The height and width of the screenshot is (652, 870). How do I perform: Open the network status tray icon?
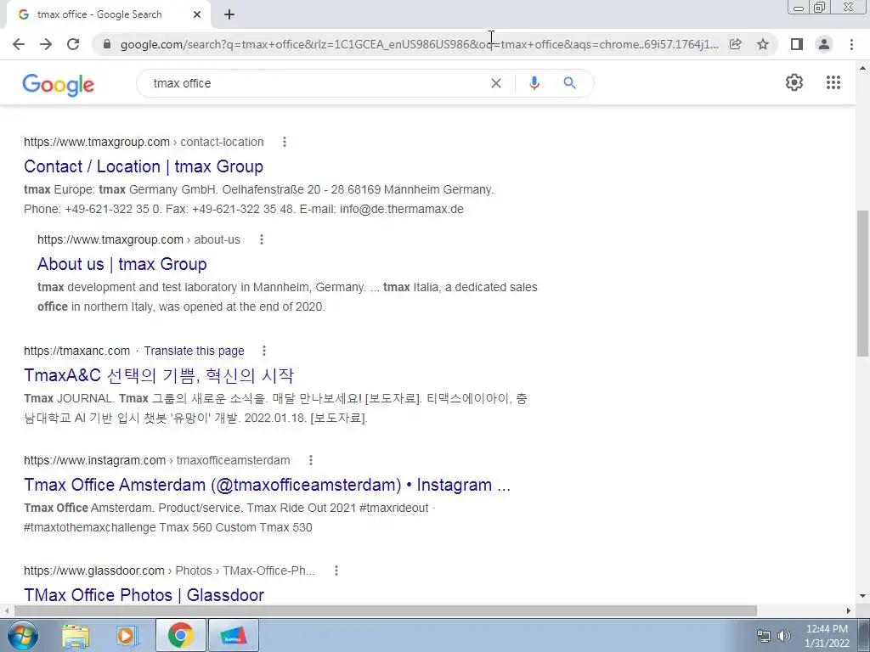click(x=764, y=636)
